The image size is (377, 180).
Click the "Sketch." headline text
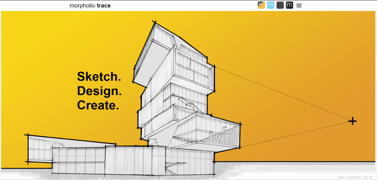99,77
